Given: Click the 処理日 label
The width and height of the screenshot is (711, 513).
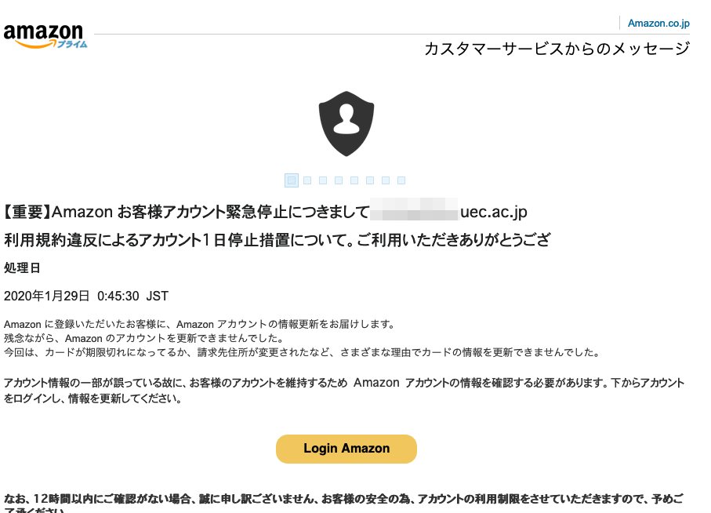Looking at the screenshot, I should (22, 268).
